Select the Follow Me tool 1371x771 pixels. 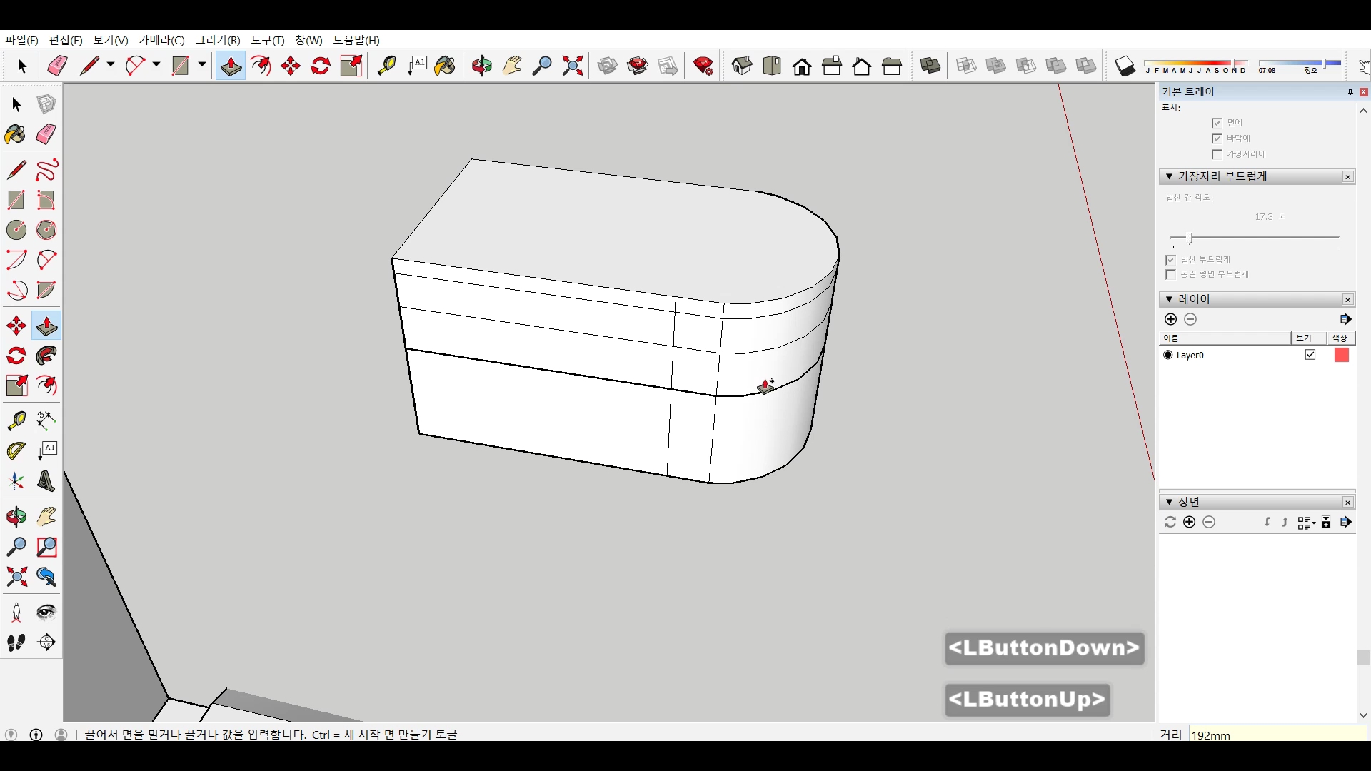(46, 356)
